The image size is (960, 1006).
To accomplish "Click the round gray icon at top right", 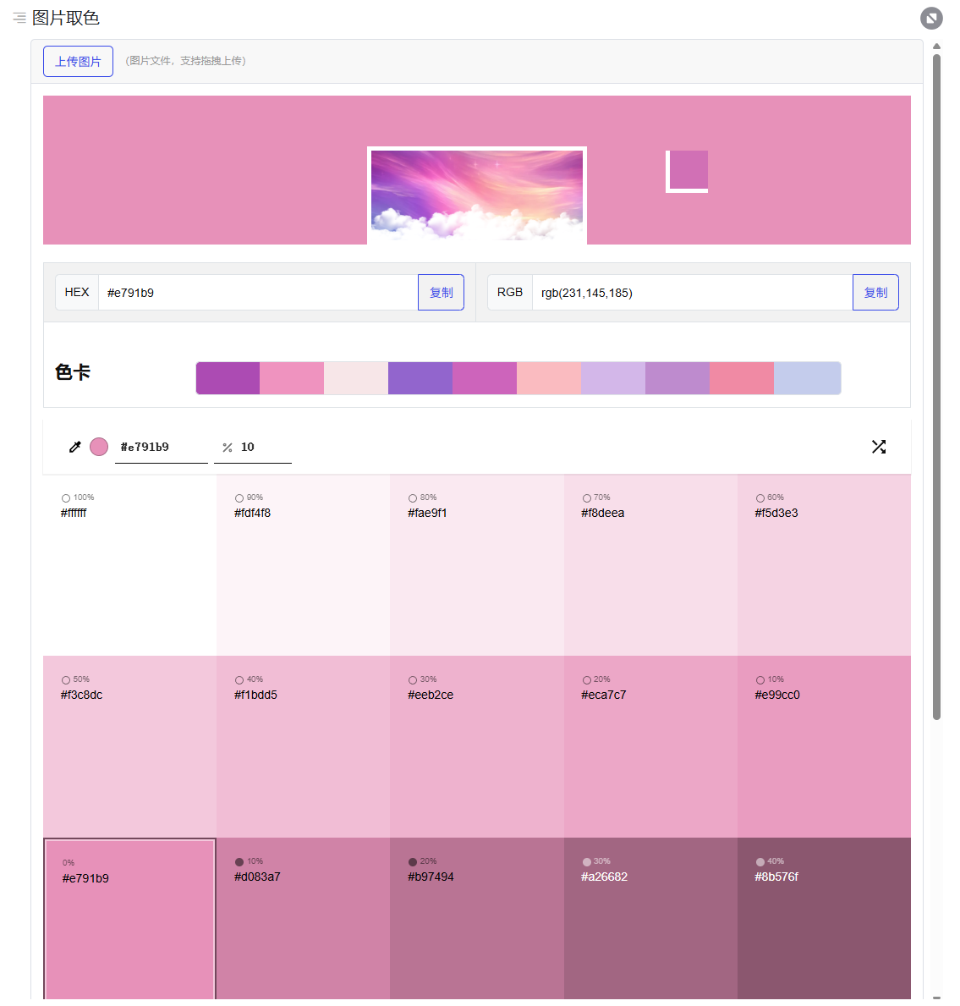I will click(931, 18).
